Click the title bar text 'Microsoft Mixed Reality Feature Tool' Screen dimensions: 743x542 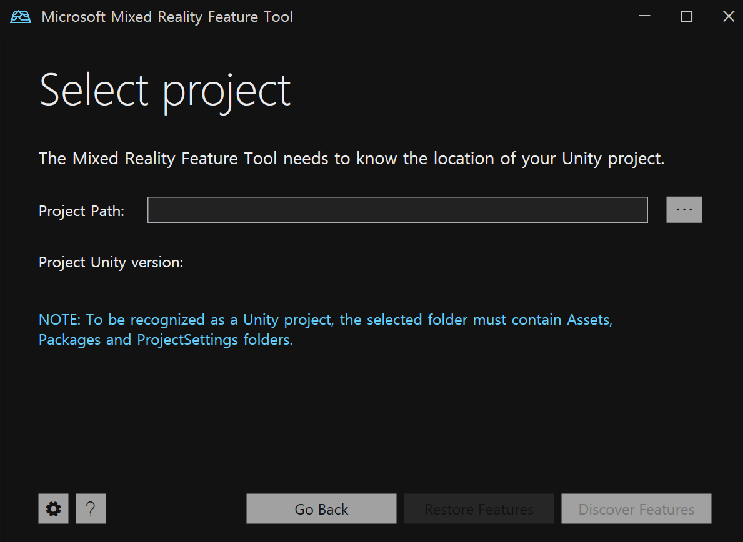[167, 17]
